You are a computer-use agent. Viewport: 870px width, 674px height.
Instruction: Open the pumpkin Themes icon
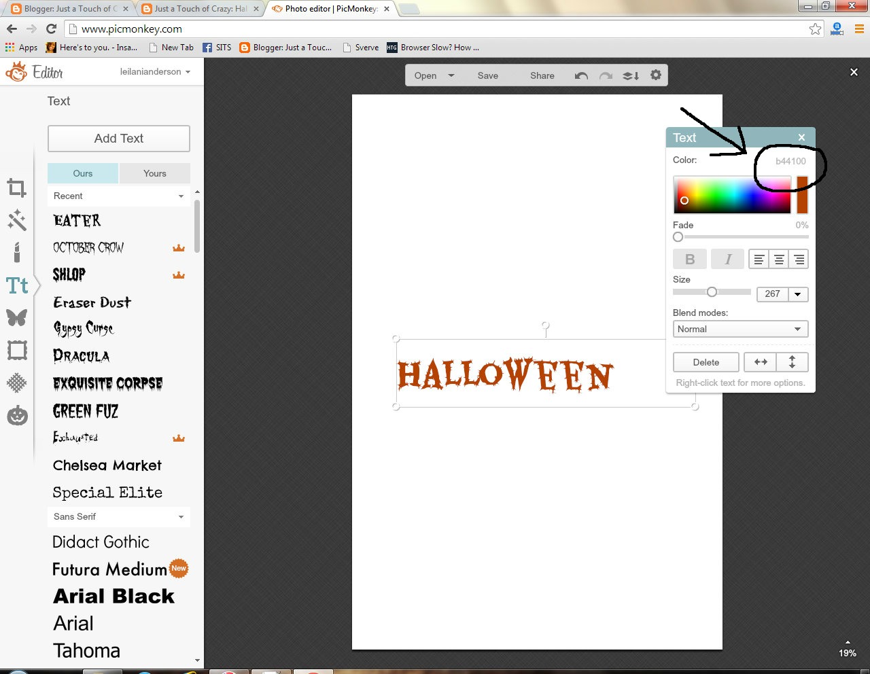click(17, 415)
